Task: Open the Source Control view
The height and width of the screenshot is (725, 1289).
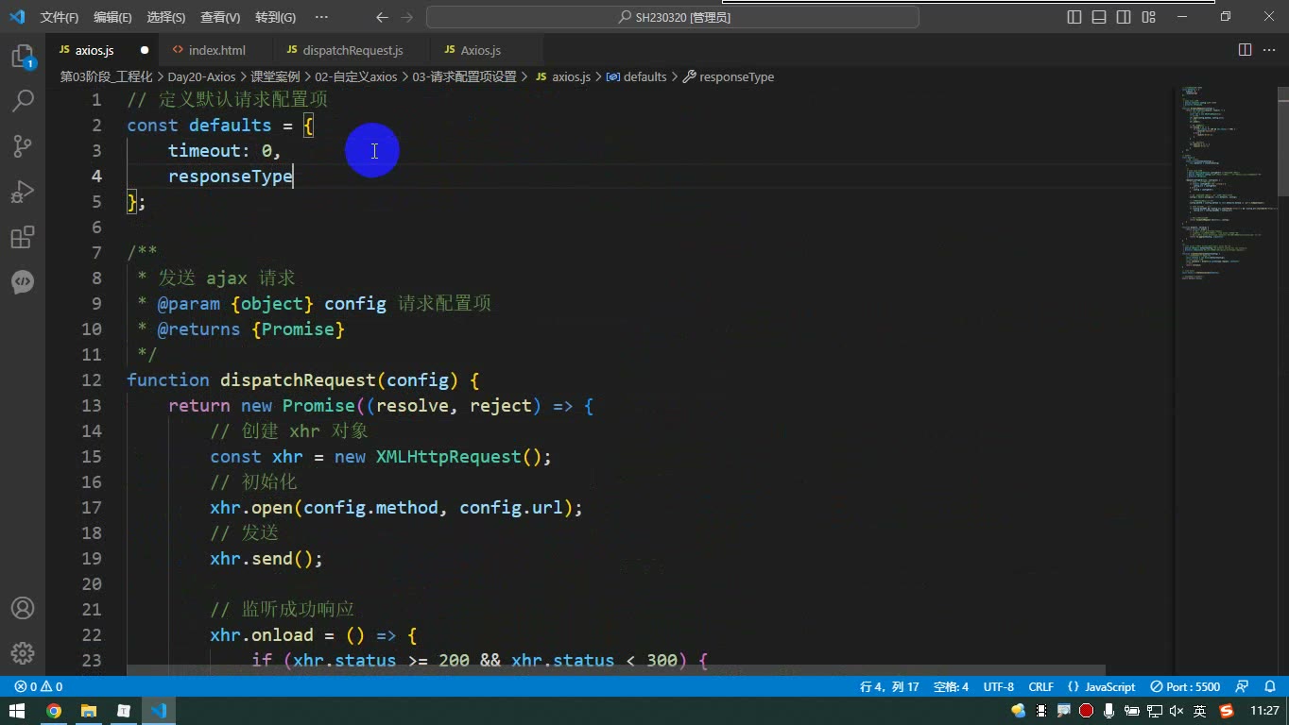Action: 23,146
